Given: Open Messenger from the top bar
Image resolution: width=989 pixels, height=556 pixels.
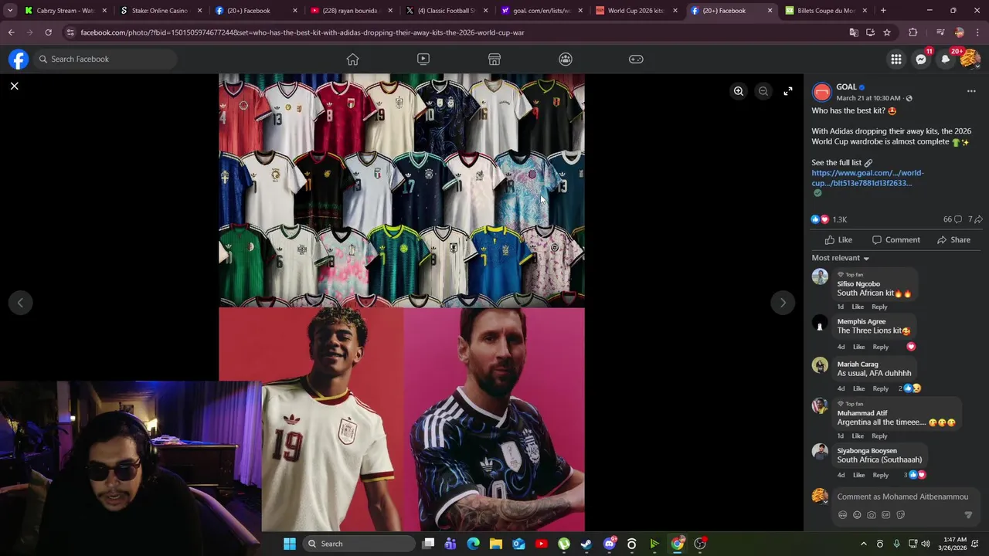Looking at the screenshot, I should 921,59.
